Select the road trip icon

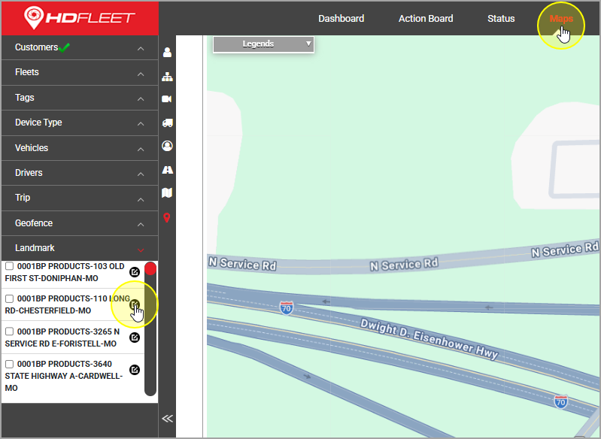(x=167, y=170)
